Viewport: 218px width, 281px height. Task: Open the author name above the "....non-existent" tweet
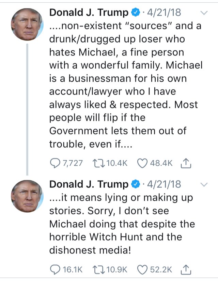tap(89, 13)
